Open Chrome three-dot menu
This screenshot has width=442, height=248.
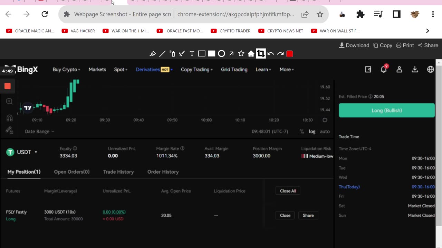click(x=433, y=14)
